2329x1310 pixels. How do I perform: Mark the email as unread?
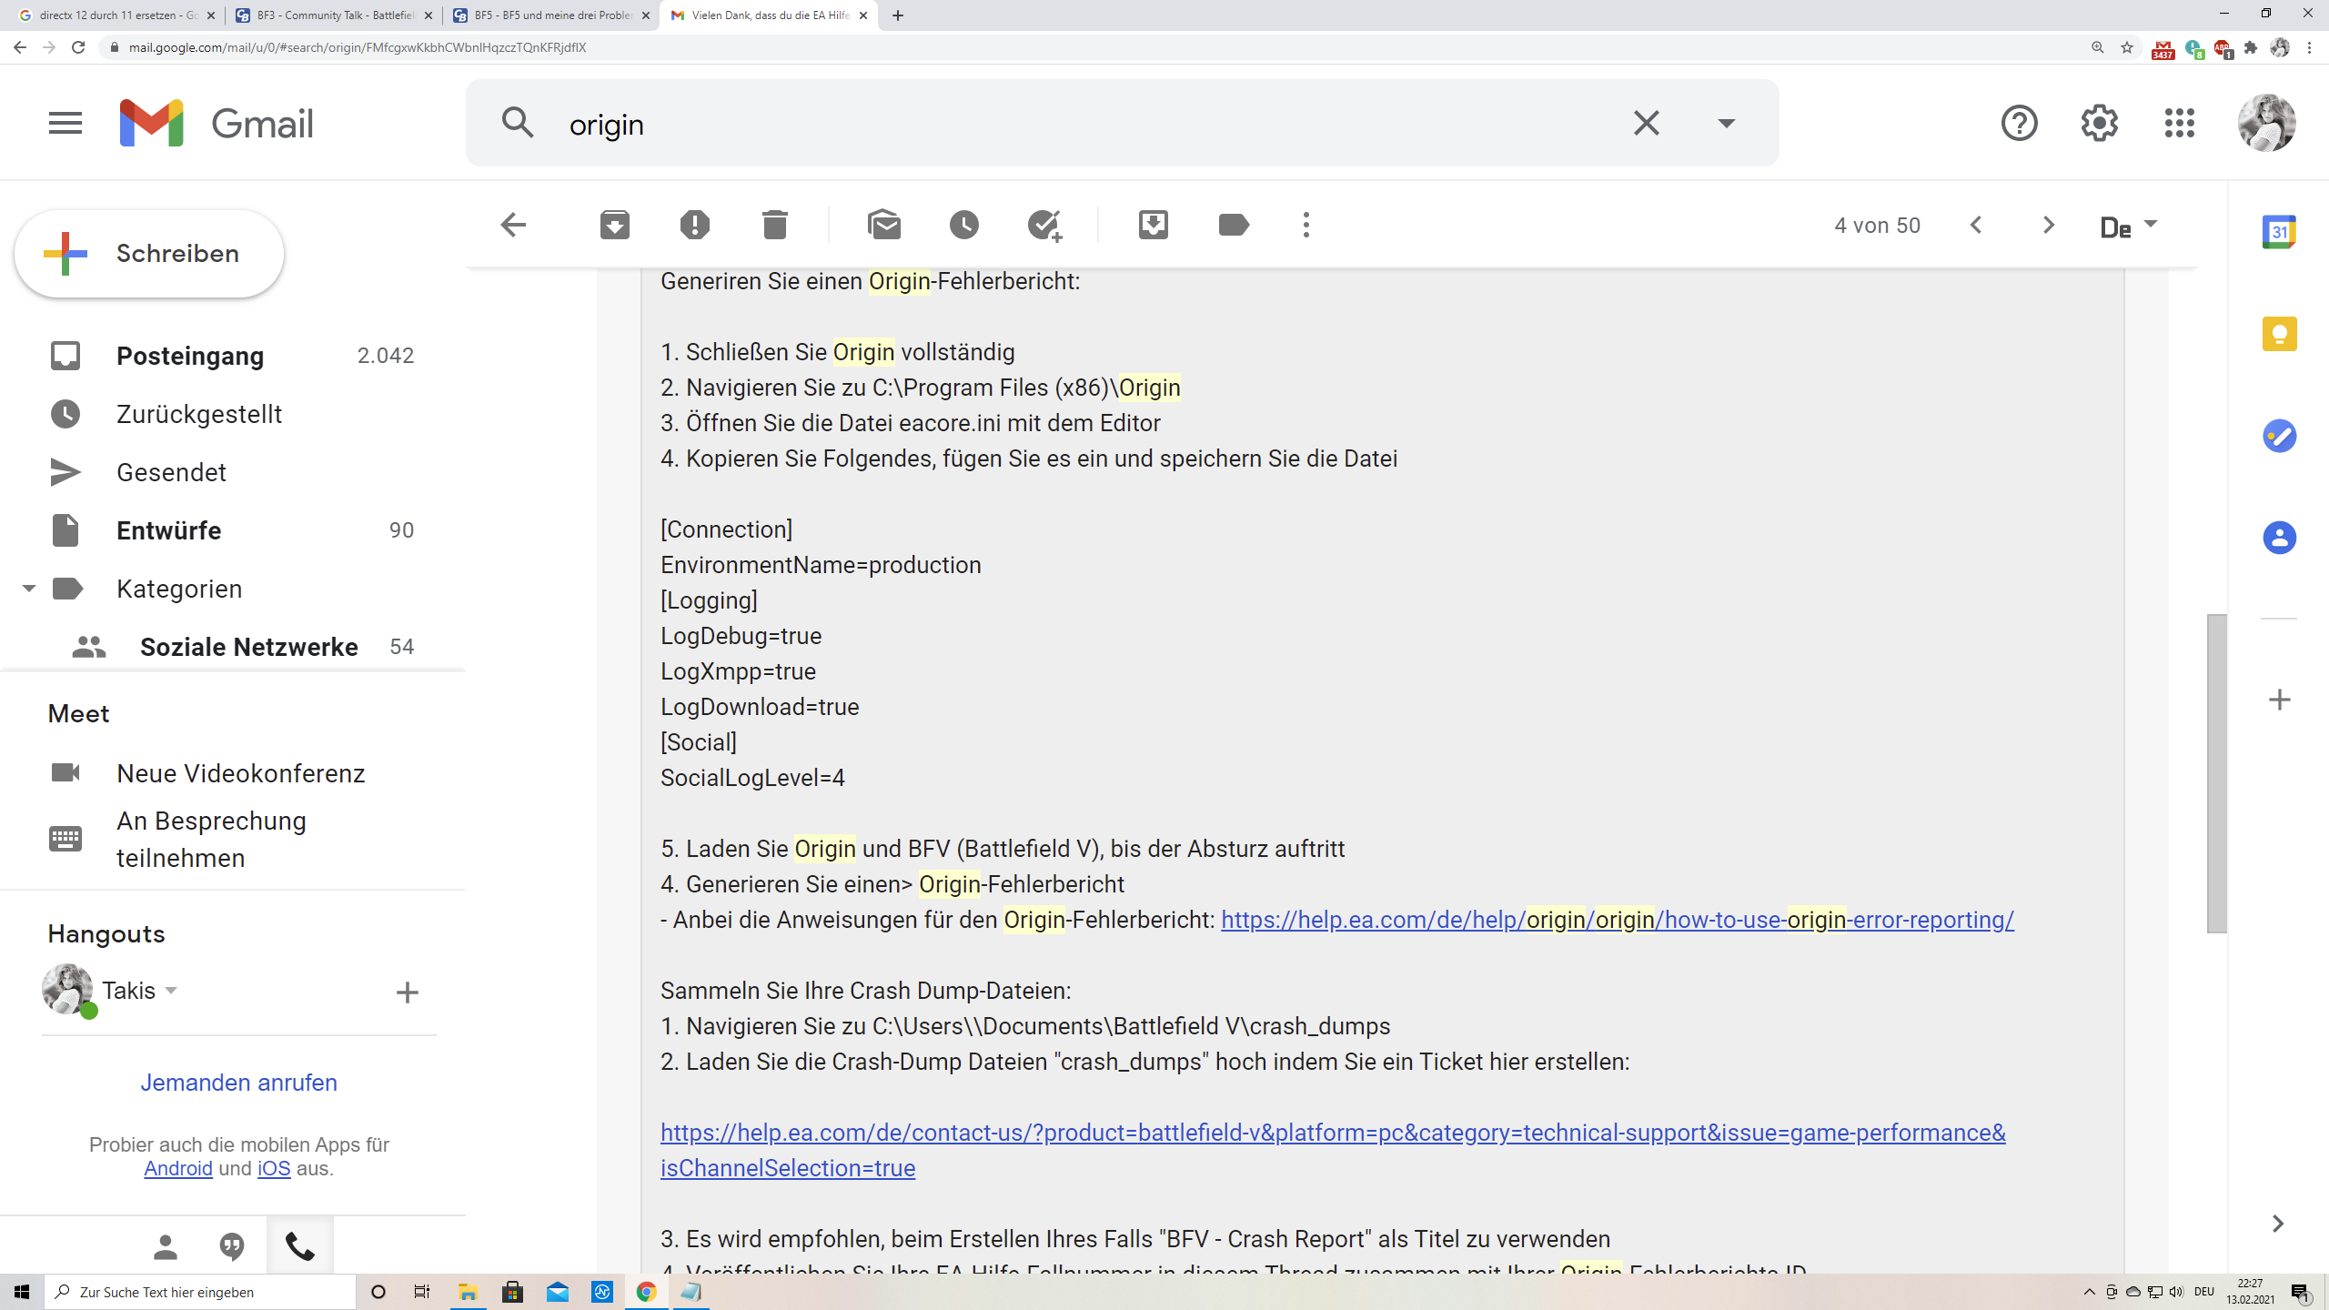pos(884,225)
